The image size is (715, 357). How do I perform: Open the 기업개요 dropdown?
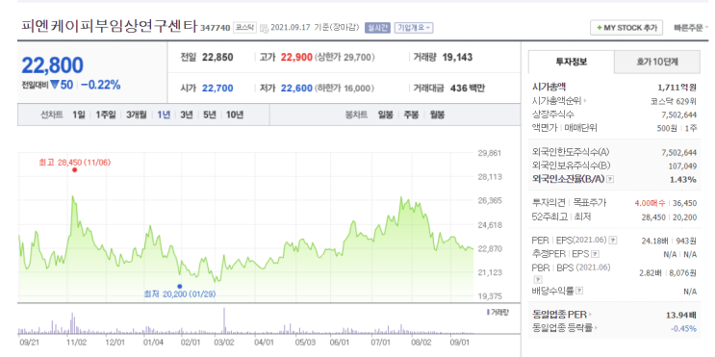coord(414,28)
